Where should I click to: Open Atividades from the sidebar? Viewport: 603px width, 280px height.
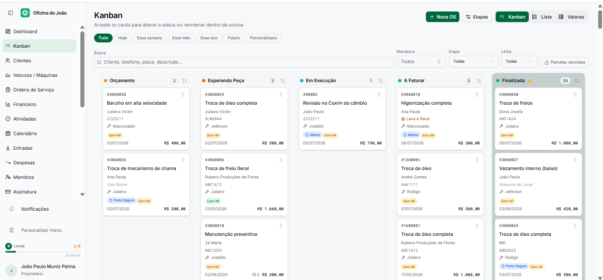(x=39, y=119)
